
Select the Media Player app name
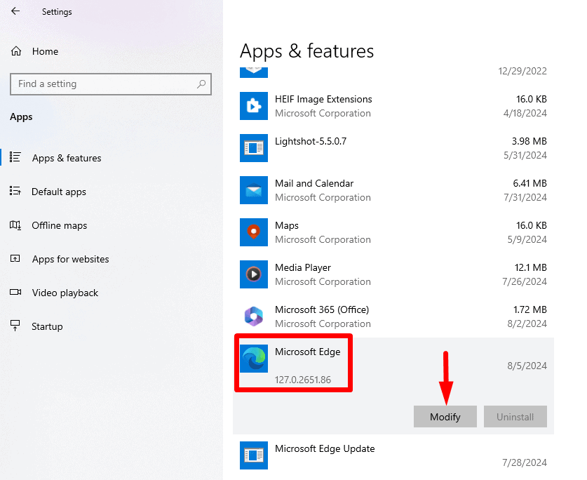tap(303, 267)
